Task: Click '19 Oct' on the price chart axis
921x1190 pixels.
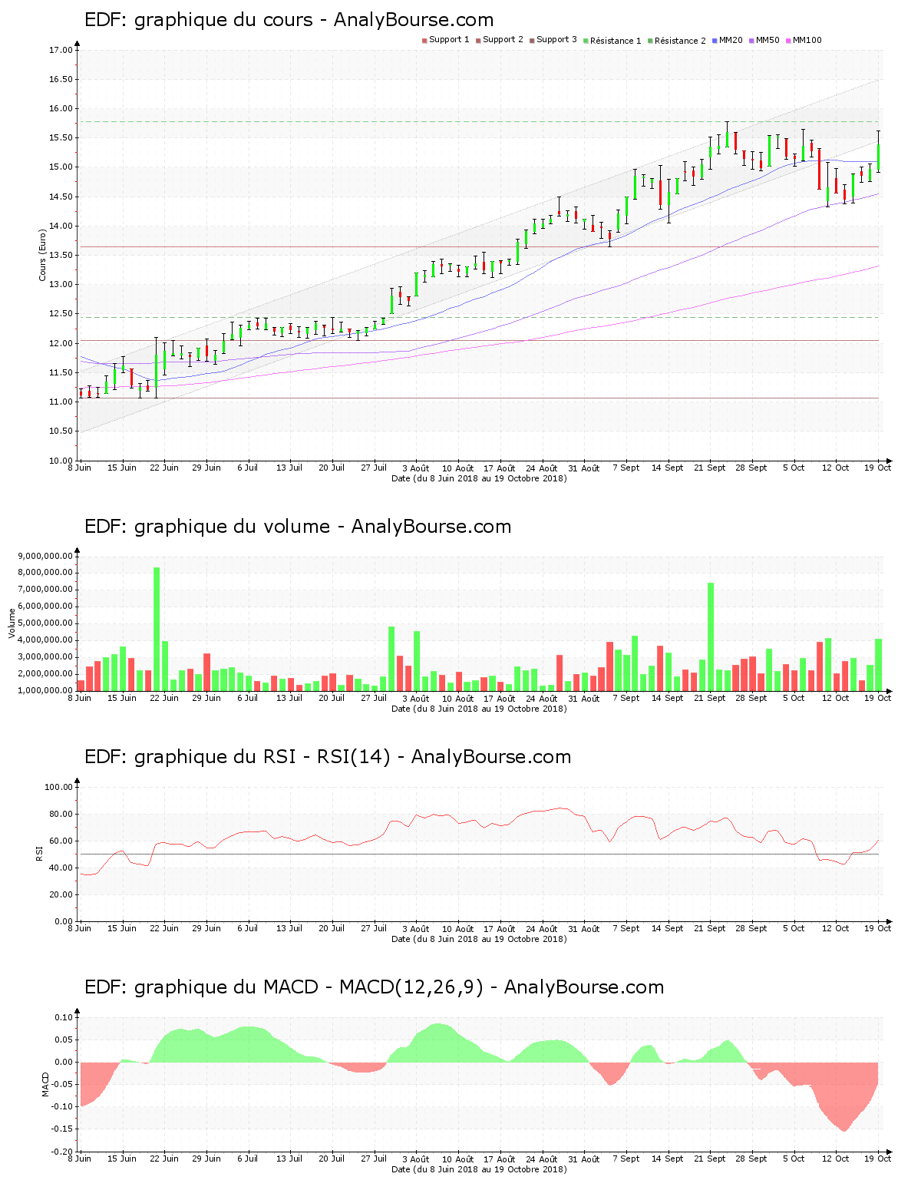Action: (878, 468)
